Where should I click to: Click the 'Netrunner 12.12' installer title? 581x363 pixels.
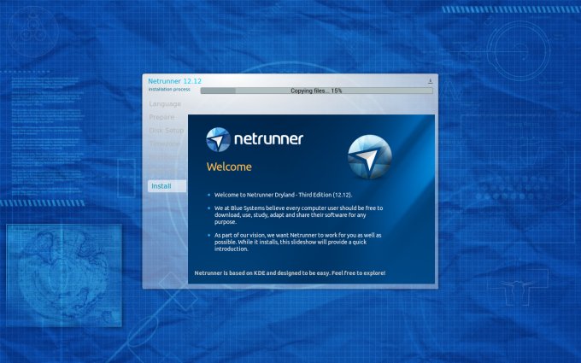174,81
